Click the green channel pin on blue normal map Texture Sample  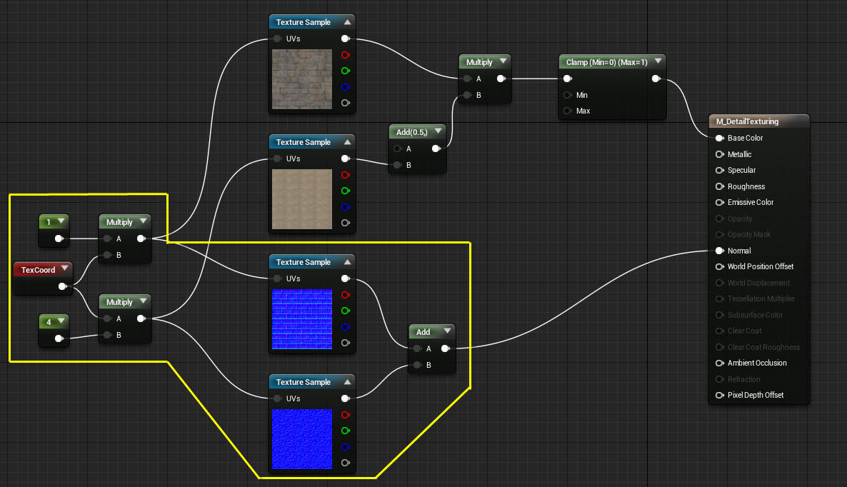pyautogui.click(x=346, y=311)
